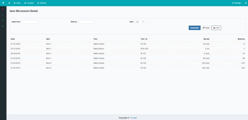The width and height of the screenshot is (248, 120).
Task: Focus the Date from input field
Action: pyautogui.click(x=29, y=22)
